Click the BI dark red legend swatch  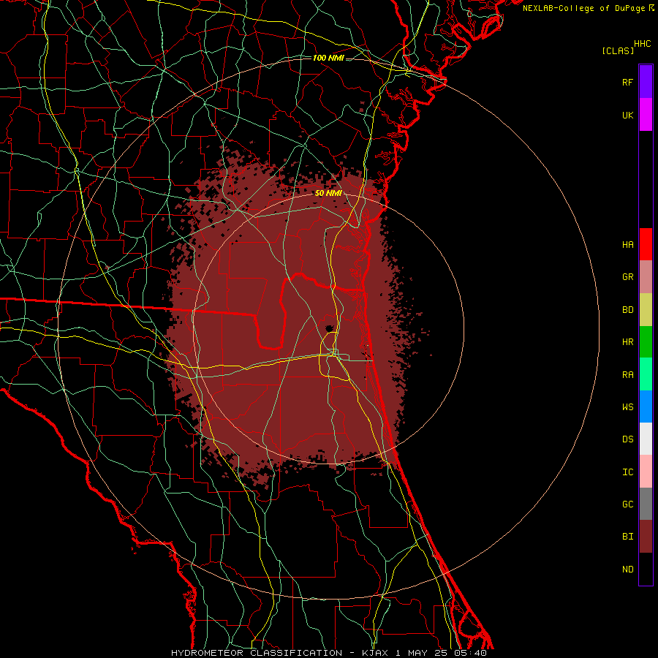[x=646, y=537]
